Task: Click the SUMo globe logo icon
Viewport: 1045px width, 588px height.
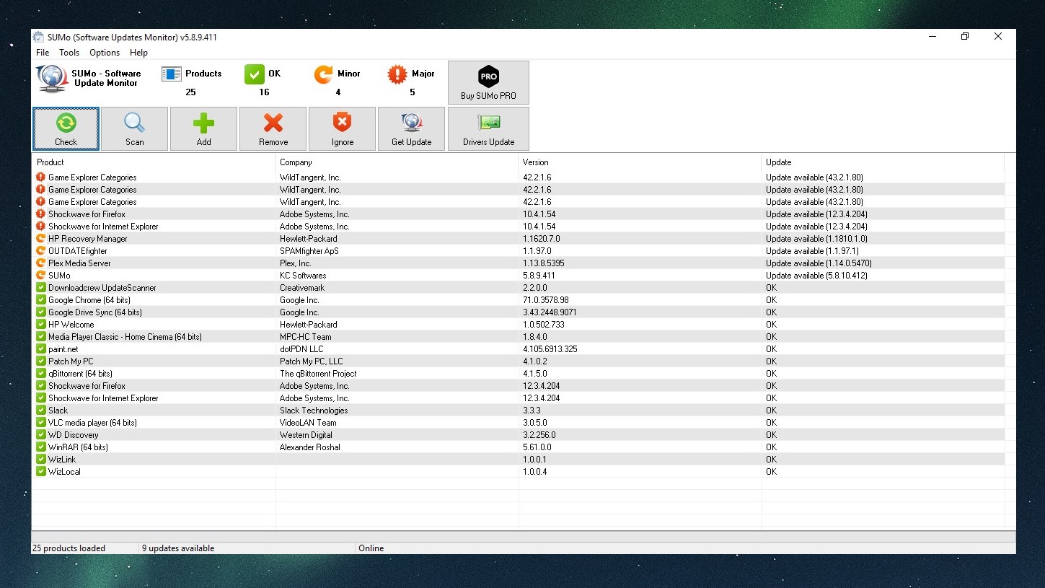Action: click(x=52, y=78)
